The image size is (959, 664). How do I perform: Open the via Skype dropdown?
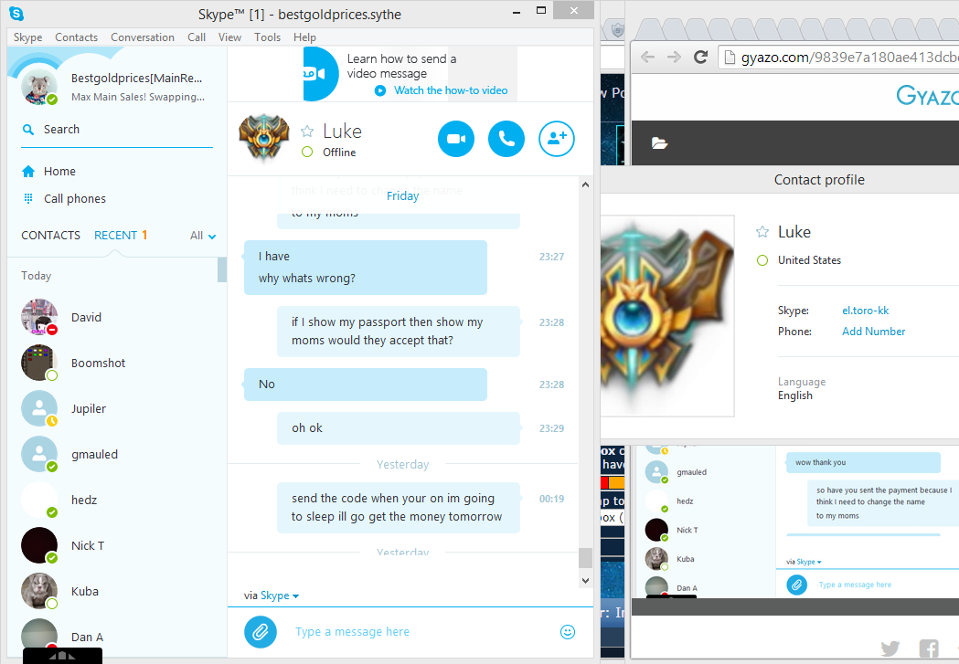tap(272, 595)
